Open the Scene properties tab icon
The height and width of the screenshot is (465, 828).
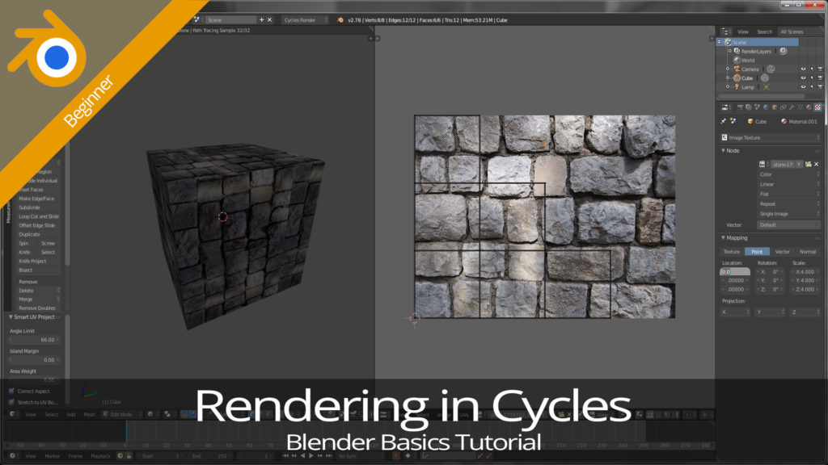click(x=757, y=107)
